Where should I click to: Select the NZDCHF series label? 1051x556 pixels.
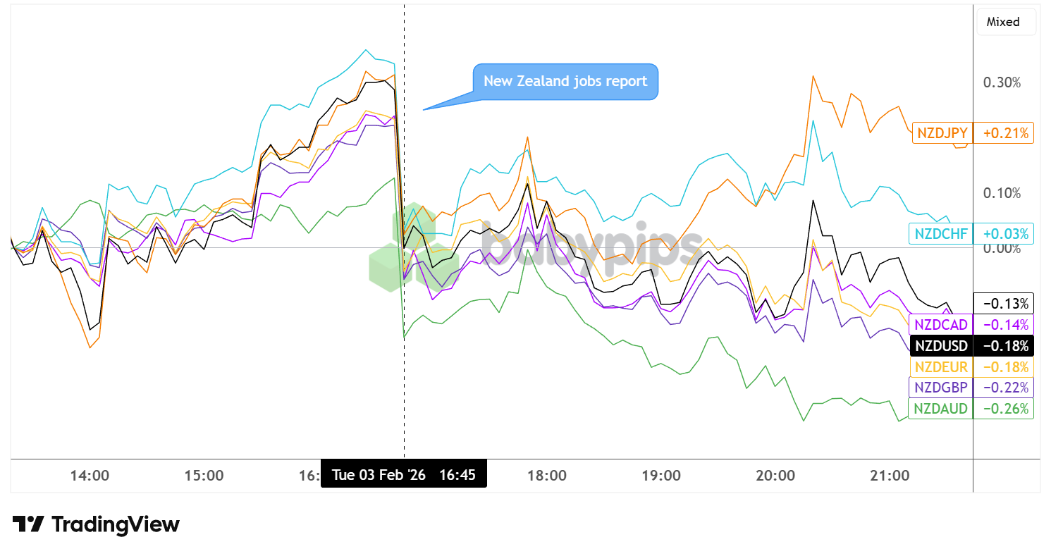(x=941, y=233)
